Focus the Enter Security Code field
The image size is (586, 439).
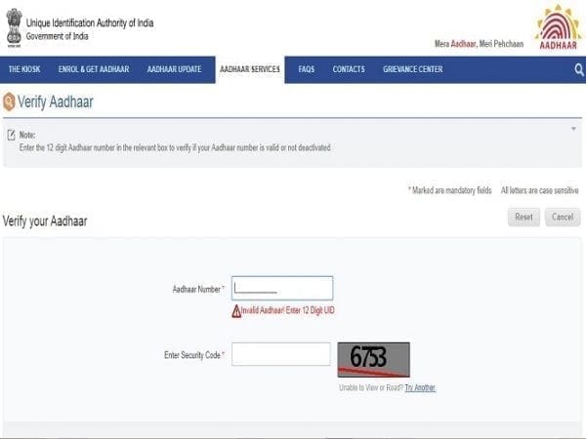[281, 354]
